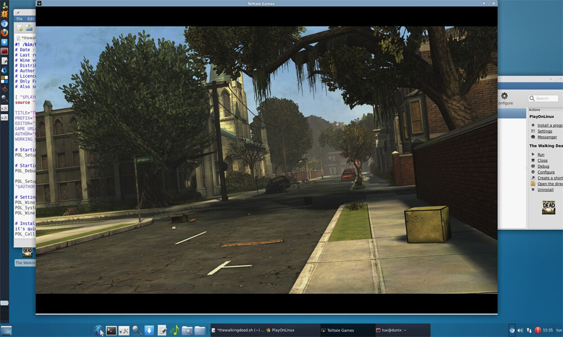Open the Edit menu in text editor
Image resolution: width=563 pixels, height=337 pixels.
click(x=31, y=19)
